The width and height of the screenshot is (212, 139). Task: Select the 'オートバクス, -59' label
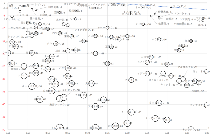click(32, 86)
